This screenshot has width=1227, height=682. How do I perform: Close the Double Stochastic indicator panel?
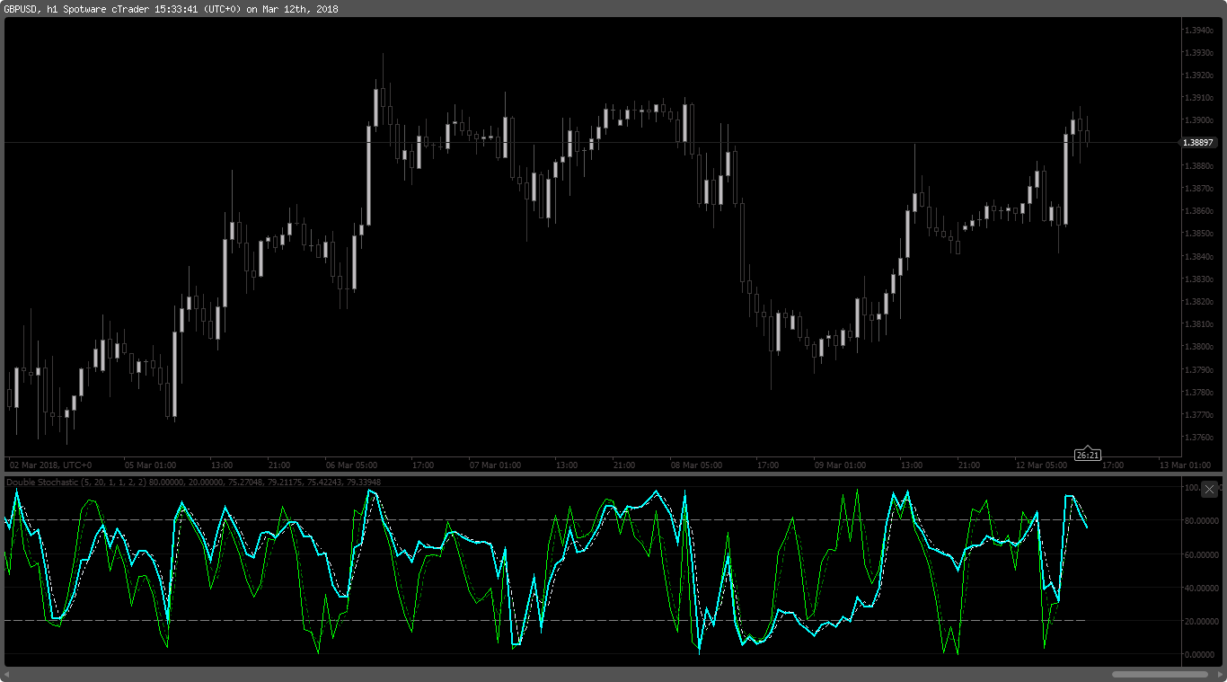pos(1209,489)
